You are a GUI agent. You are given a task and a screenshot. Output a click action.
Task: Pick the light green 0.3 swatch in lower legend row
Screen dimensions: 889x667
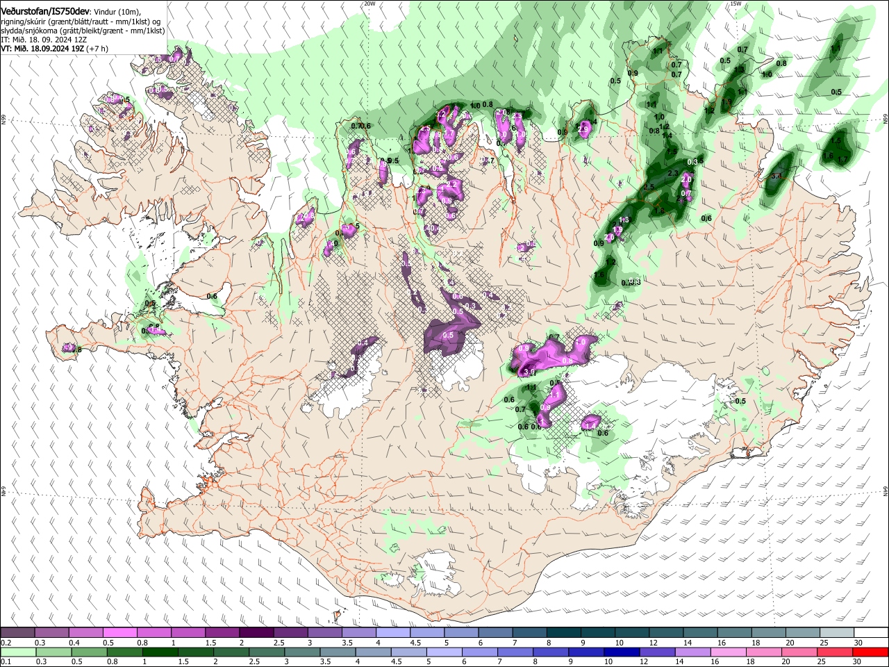tap(53, 652)
